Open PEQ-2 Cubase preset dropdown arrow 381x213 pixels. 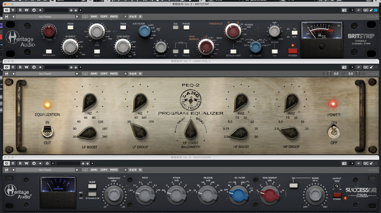click(80, 67)
